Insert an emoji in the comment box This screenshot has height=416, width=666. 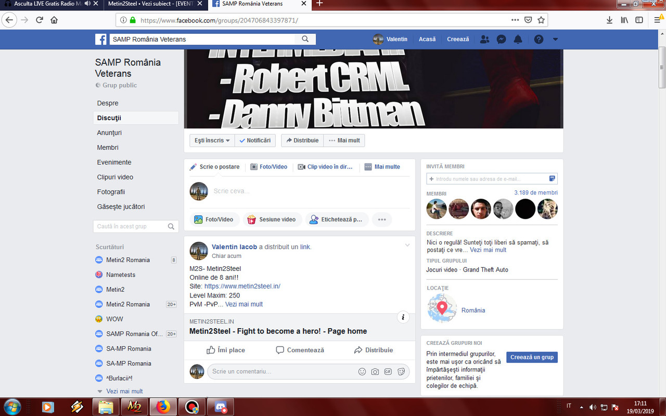coord(362,371)
